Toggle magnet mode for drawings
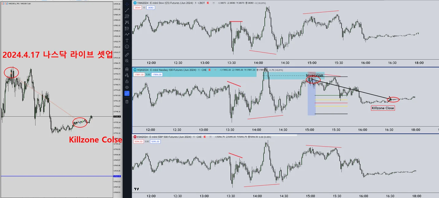The height and width of the screenshot is (198, 439). (x=127, y=69)
